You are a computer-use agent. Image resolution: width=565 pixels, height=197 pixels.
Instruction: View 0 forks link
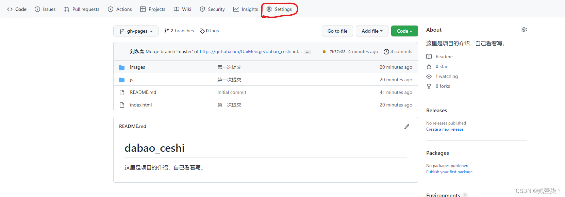click(443, 86)
